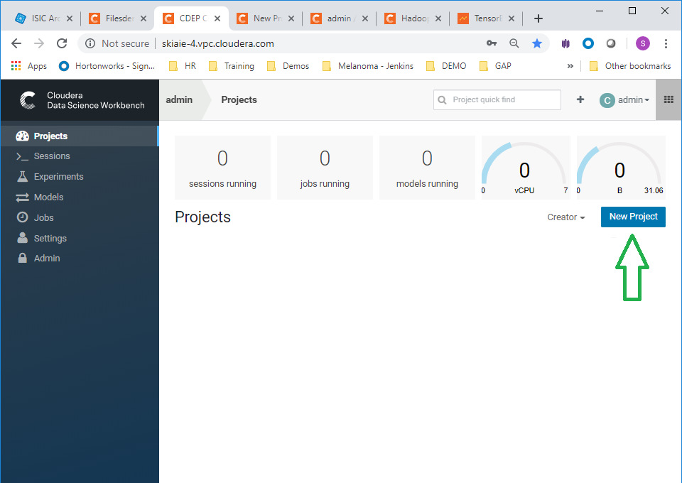Open Admin in the sidebar
Image resolution: width=682 pixels, height=483 pixels.
click(79, 259)
